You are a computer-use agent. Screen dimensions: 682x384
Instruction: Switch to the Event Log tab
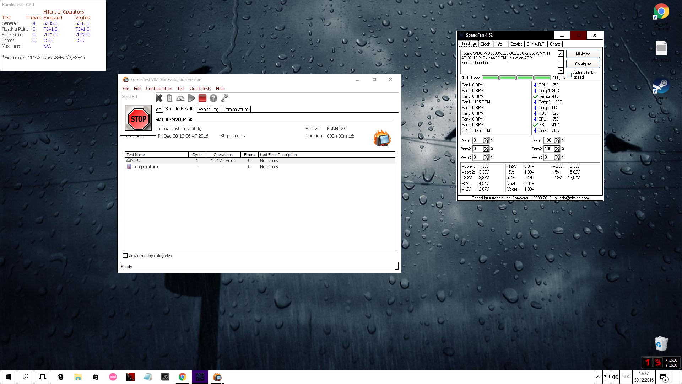coord(209,110)
